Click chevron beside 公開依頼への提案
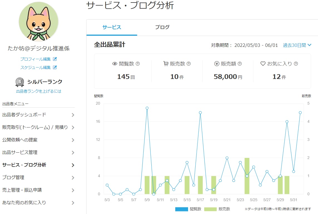Image resolution: width=318 pixels, height=214 pixels. 73,140
